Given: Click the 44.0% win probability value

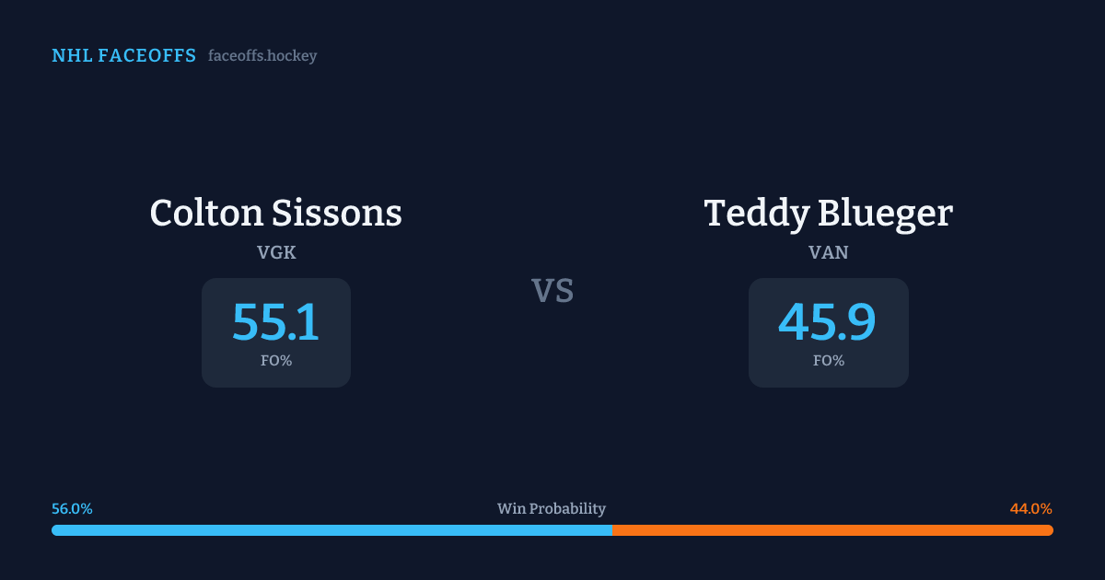Looking at the screenshot, I should [1031, 509].
